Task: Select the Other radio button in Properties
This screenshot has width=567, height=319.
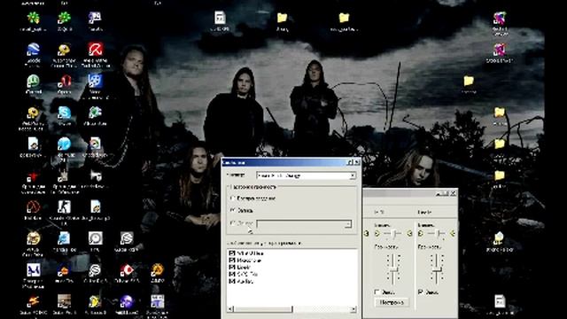Action: click(x=232, y=223)
